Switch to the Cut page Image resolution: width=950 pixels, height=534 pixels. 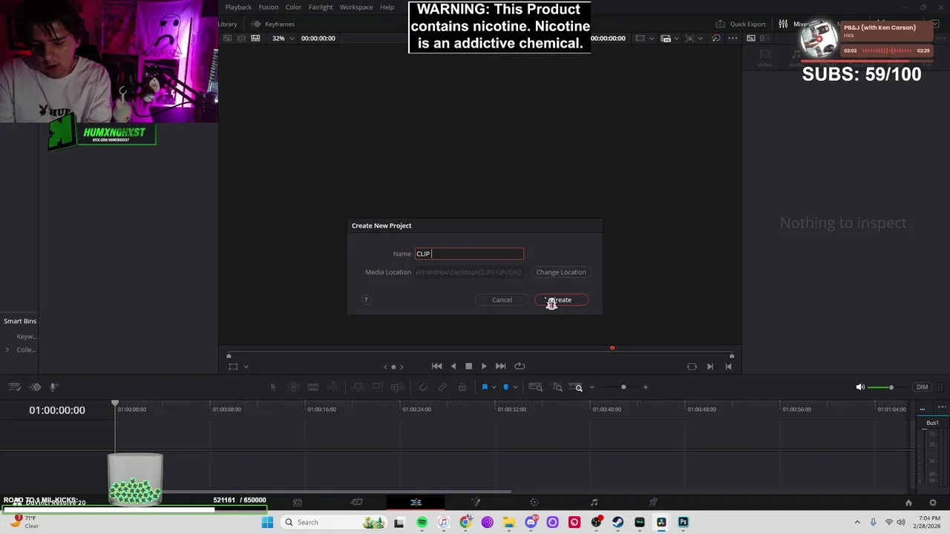[356, 502]
